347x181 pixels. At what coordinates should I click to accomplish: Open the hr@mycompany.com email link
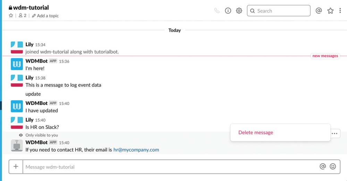(x=136, y=150)
